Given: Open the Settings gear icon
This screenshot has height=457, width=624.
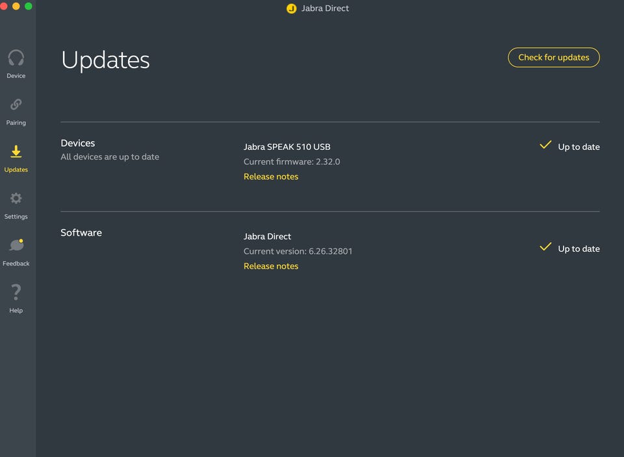Looking at the screenshot, I should [x=16, y=198].
